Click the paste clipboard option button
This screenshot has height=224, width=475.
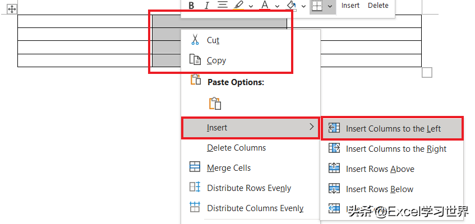click(x=215, y=103)
